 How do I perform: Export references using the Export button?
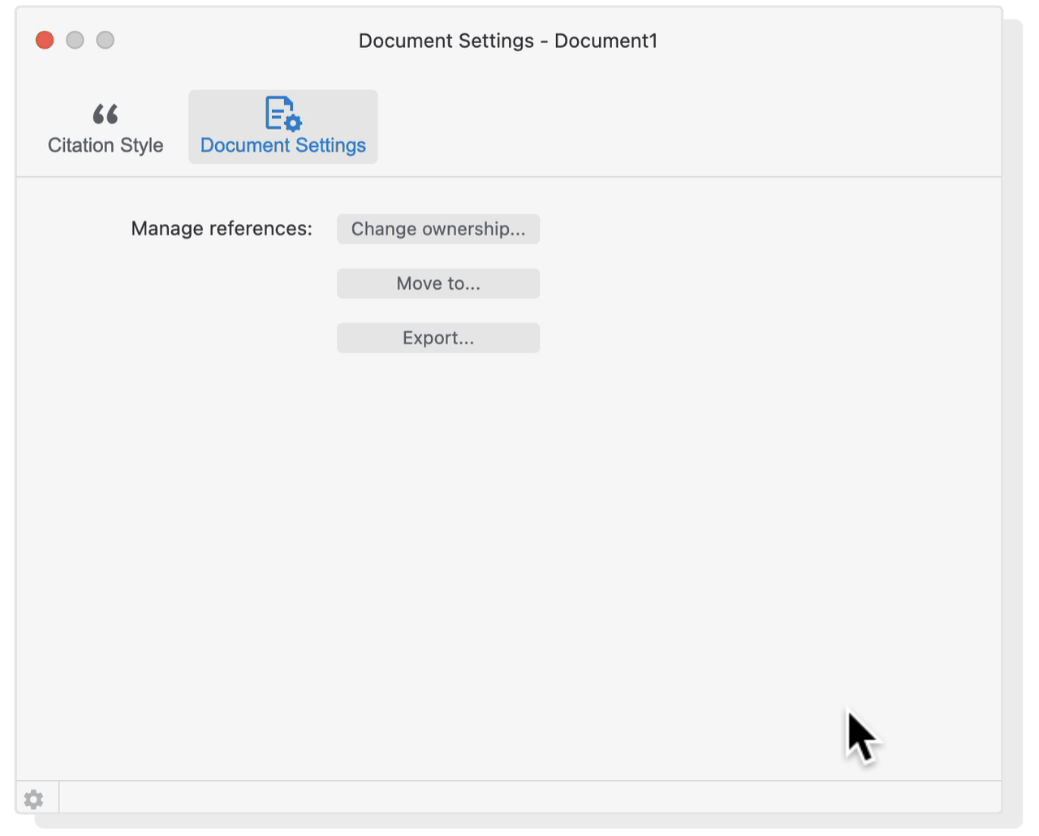click(438, 338)
